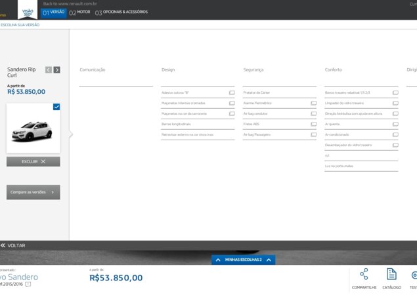The image size is (417, 295).
Task: Click the arrow on Compare as versões
Action: [53, 192]
